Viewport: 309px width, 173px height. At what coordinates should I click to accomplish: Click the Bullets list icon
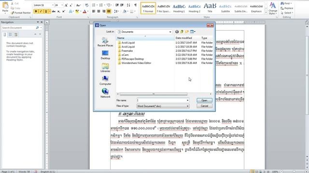(94, 5)
